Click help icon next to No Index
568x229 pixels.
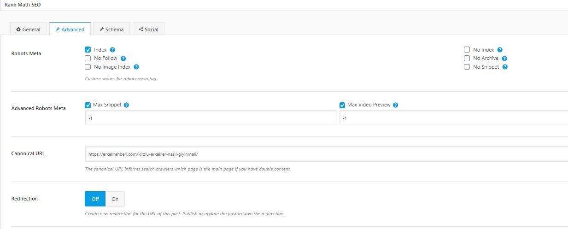(500, 50)
